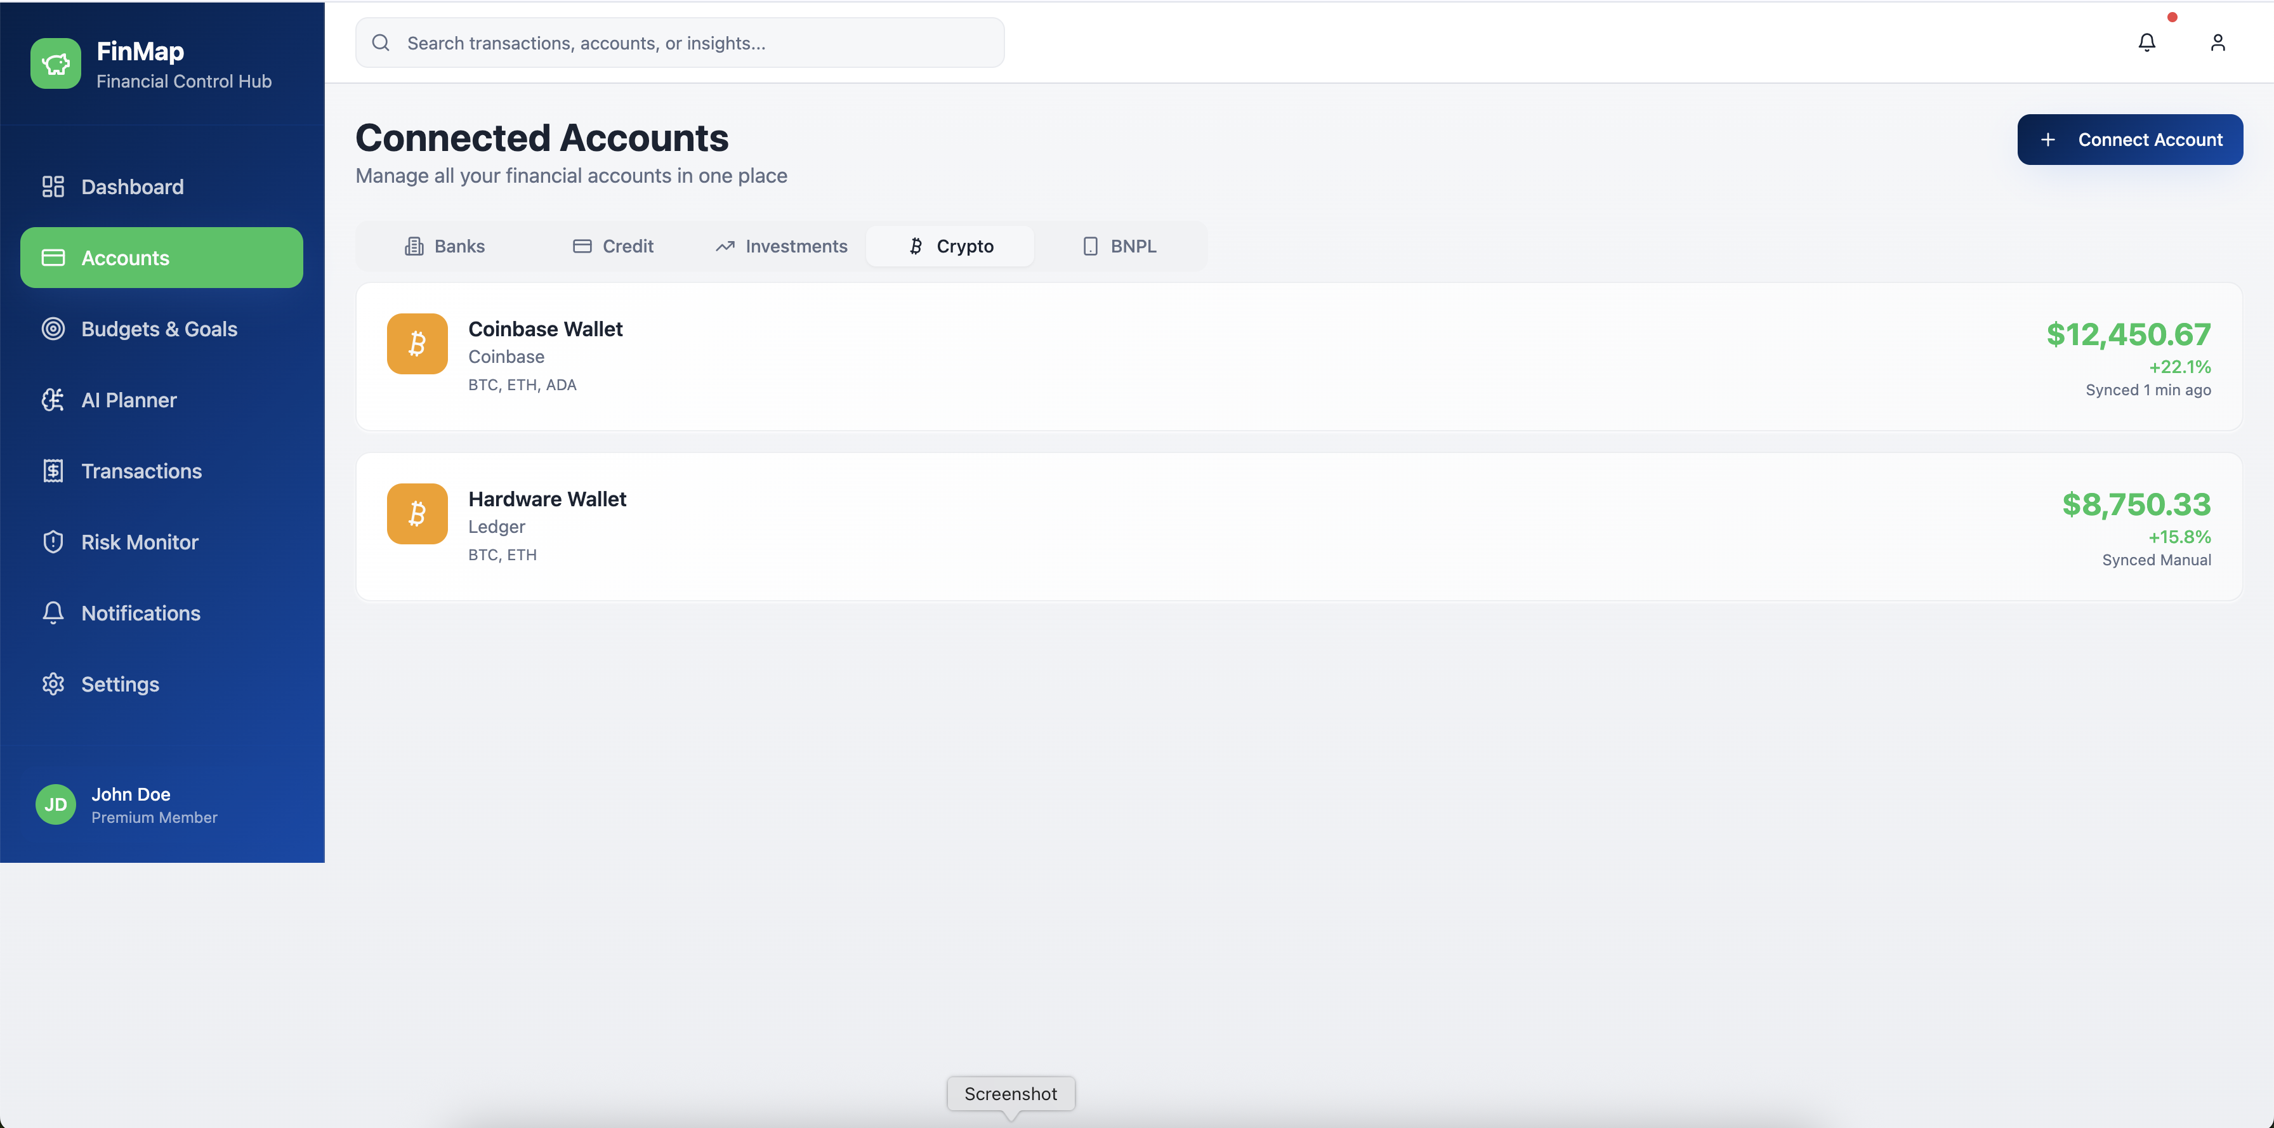
Task: Open notifications bell in top bar
Action: pos(2147,43)
